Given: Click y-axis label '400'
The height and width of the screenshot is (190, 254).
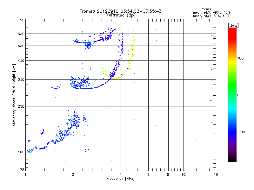Looking at the screenshot, I should pyautogui.click(x=21, y=60).
